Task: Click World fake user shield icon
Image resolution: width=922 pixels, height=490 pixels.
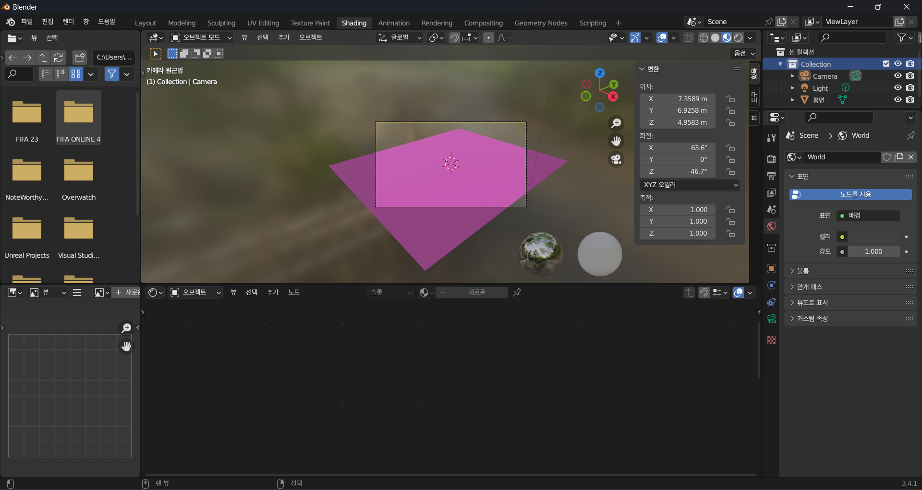Action: pyautogui.click(x=886, y=157)
